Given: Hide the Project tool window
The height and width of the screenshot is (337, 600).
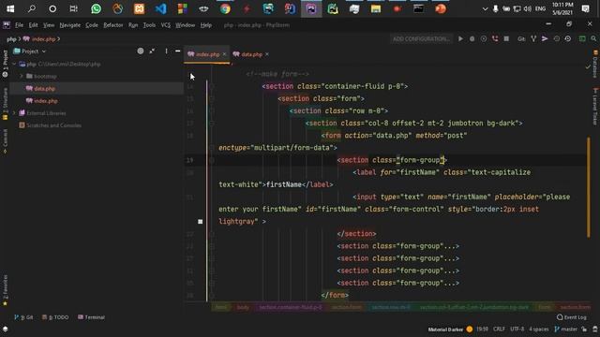Looking at the screenshot, I should pos(177,51).
